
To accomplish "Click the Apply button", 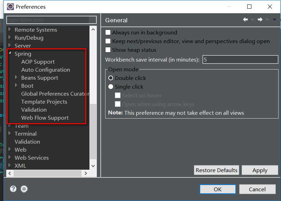I will tap(260, 170).
